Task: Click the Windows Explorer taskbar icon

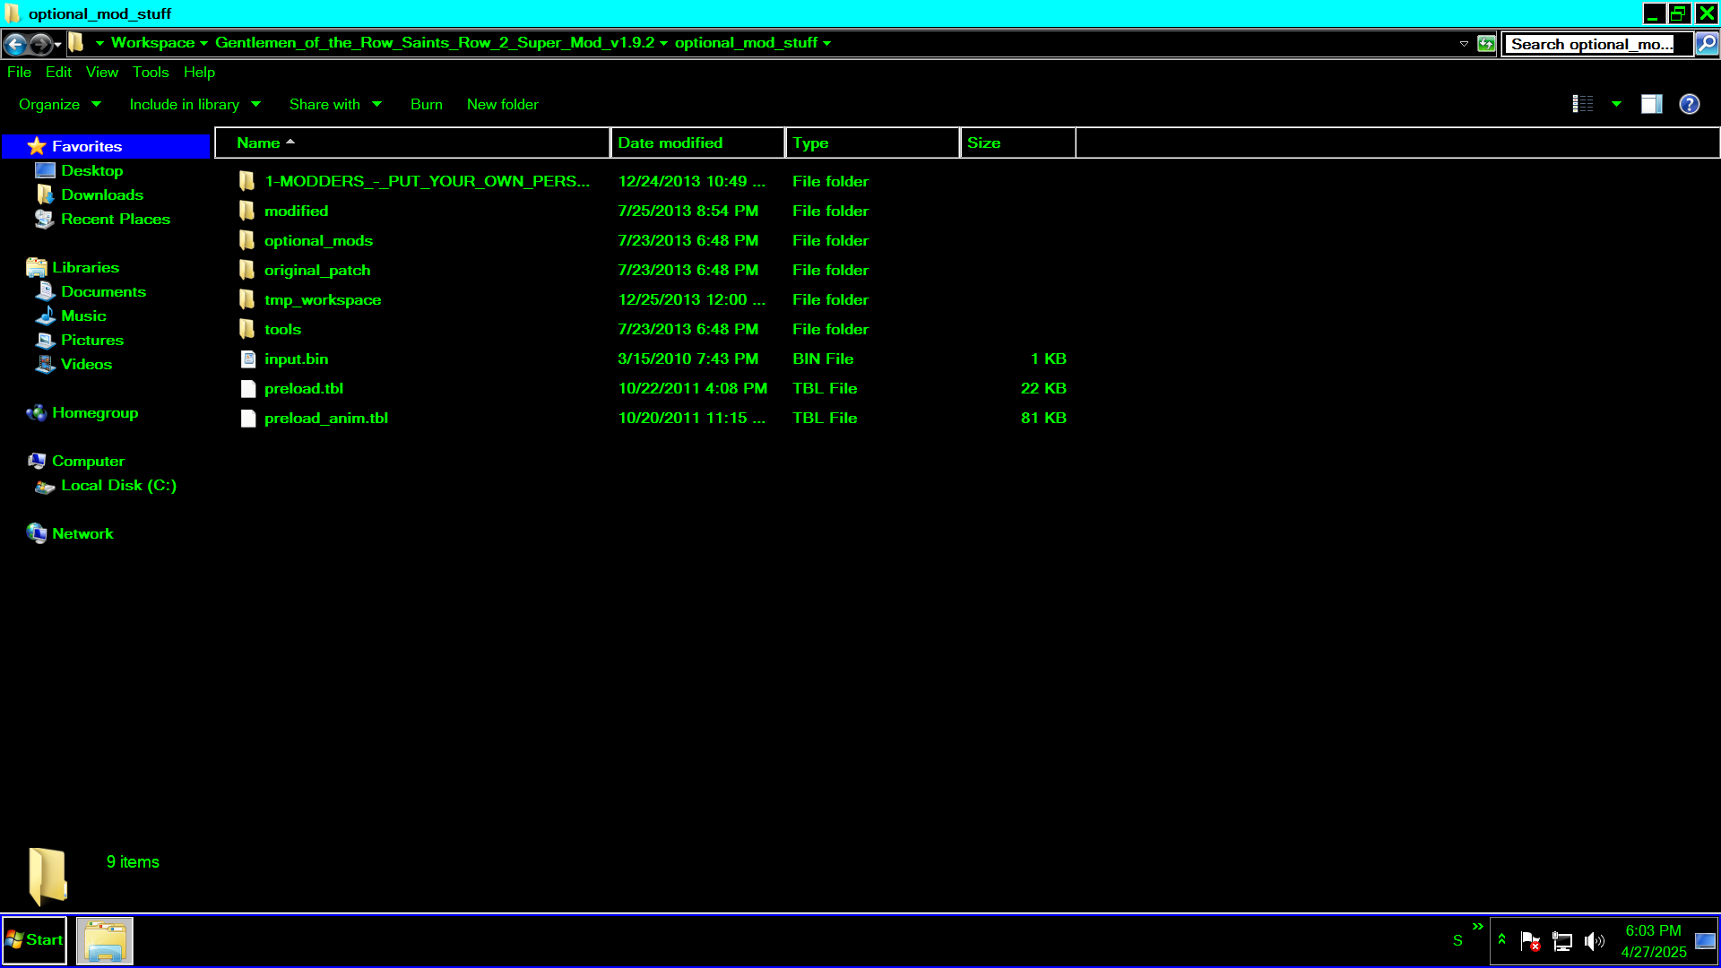Action: tap(105, 940)
